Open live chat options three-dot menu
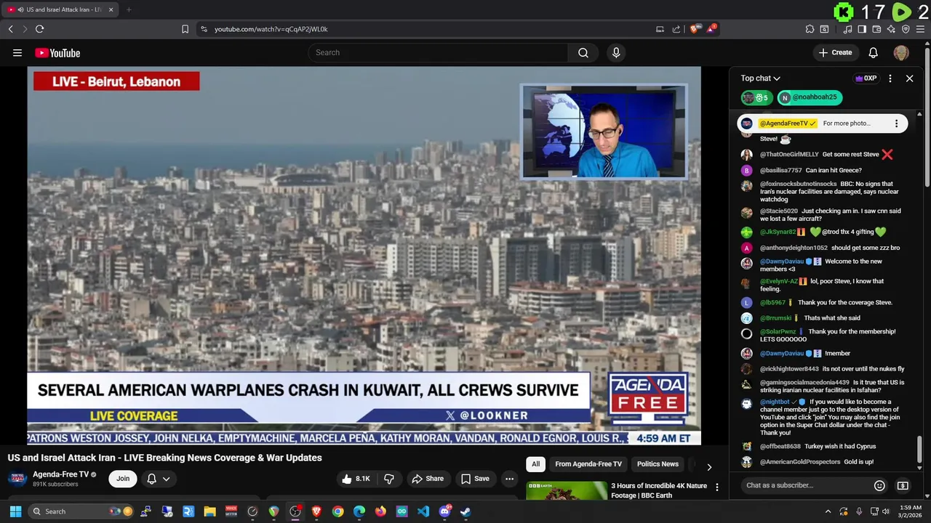 (890, 78)
